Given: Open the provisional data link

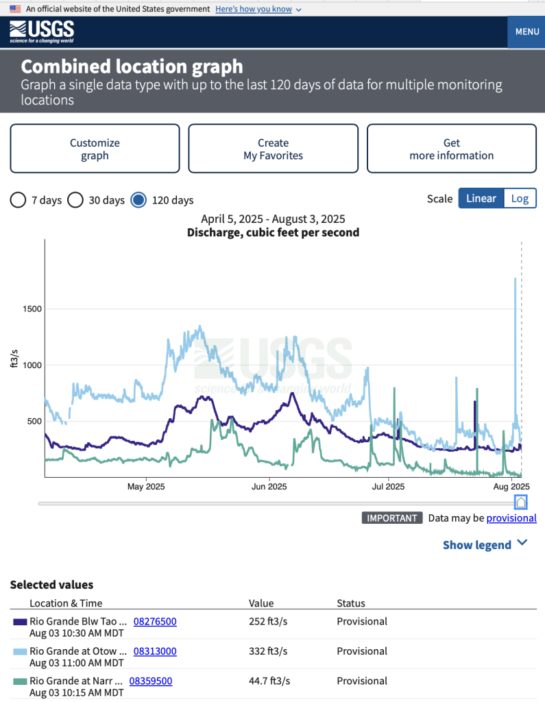Looking at the screenshot, I should pos(511,518).
